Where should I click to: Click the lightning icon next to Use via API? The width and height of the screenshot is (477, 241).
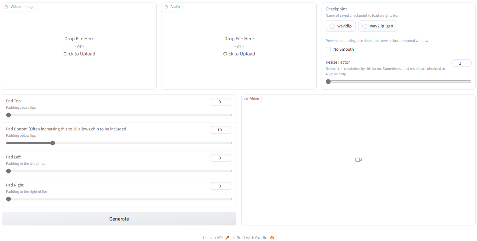227,237
